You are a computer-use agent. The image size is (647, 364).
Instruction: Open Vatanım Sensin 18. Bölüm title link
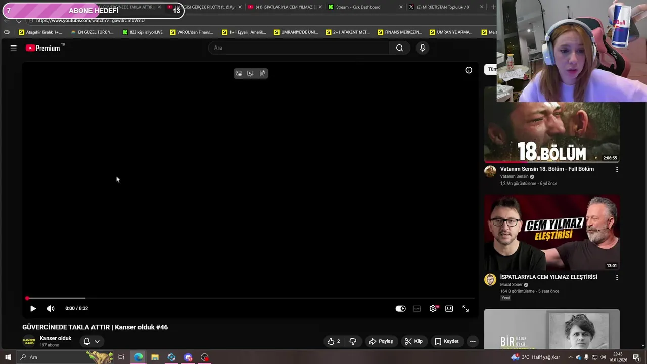pos(547,169)
